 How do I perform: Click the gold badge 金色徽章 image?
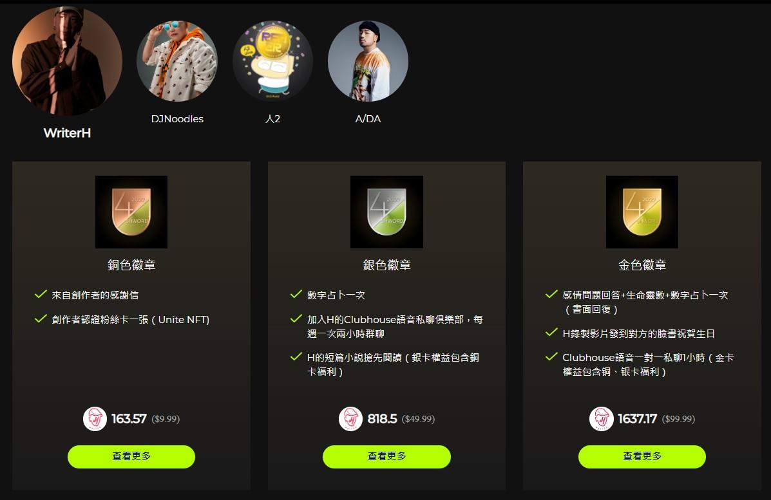click(x=642, y=212)
